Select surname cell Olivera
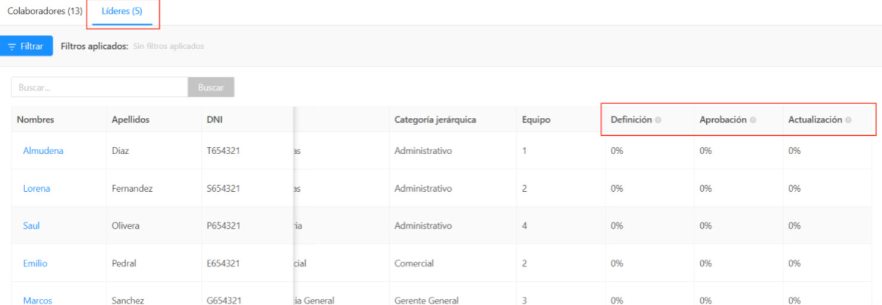 tap(126, 226)
